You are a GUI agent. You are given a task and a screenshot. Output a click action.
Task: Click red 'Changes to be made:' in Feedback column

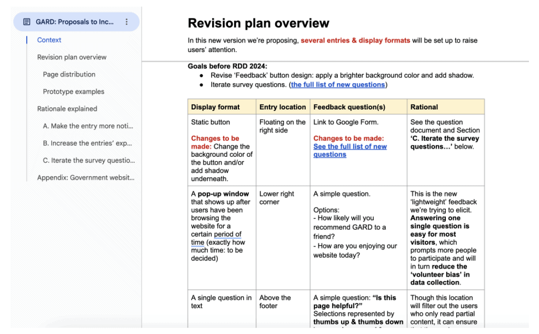point(348,138)
